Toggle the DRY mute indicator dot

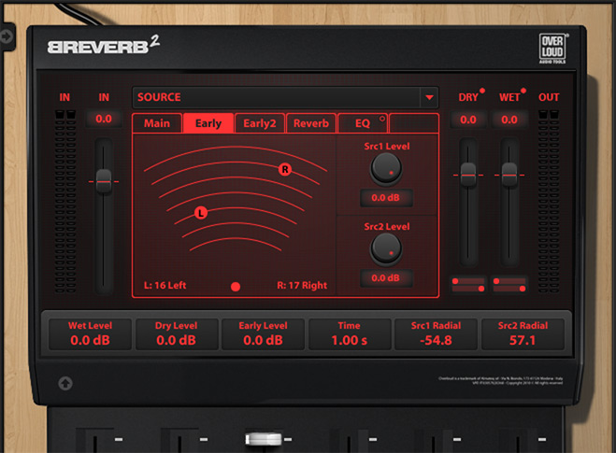pyautogui.click(x=482, y=92)
